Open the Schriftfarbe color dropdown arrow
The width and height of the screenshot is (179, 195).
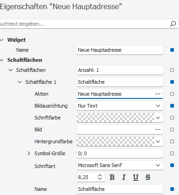coord(158,118)
